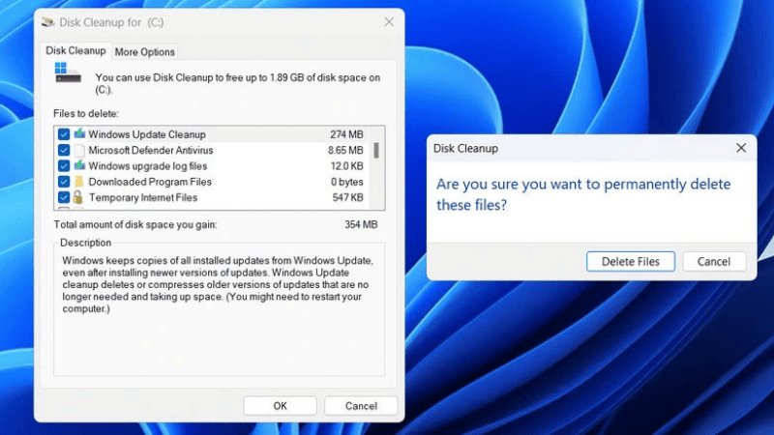Image resolution: width=774 pixels, height=435 pixels.
Task: Click the 1.89 GB free space message
Action: coord(238,83)
